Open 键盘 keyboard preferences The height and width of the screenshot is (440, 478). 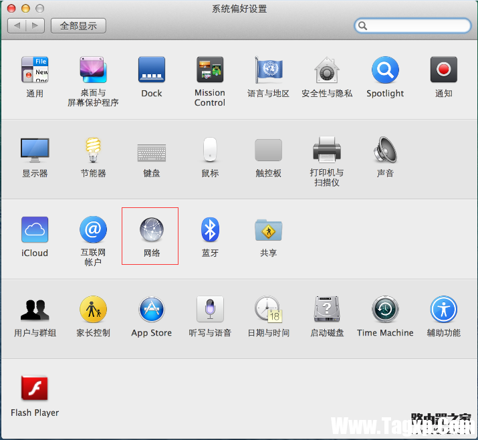point(152,152)
